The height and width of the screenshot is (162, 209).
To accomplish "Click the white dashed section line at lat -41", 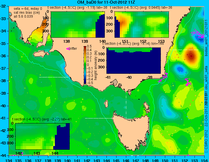I will coord(99,118).
